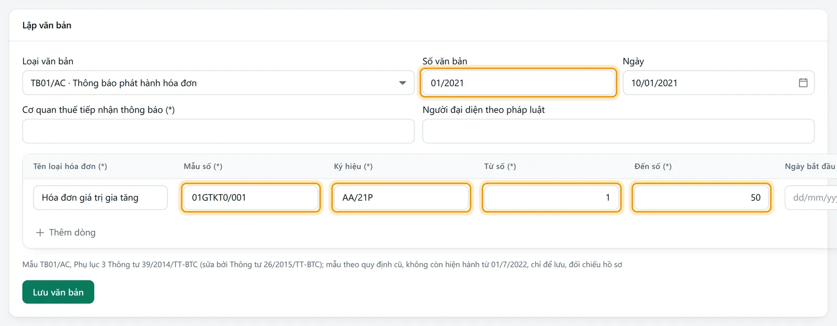
Task: Click the Lập văn bản heading
Action: [x=47, y=25]
